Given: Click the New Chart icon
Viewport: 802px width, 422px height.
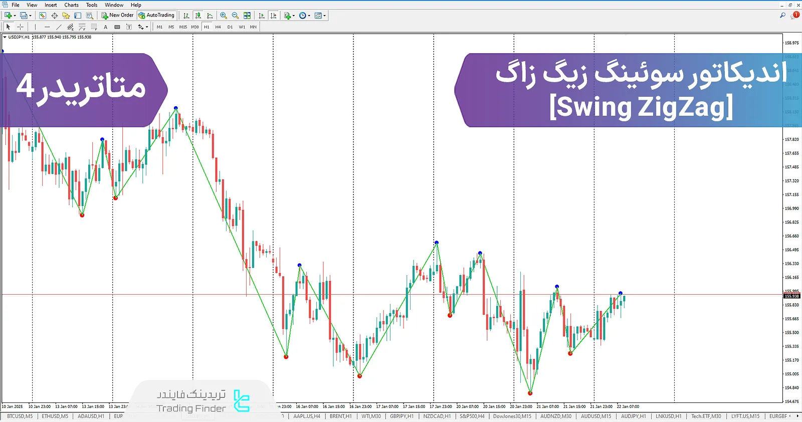Looking at the screenshot, I should (8, 16).
